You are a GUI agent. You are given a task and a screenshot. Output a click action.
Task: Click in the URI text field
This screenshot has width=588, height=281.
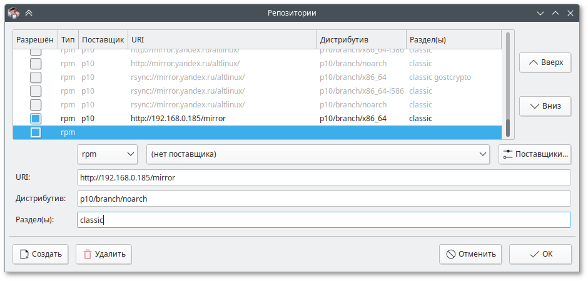point(323,178)
